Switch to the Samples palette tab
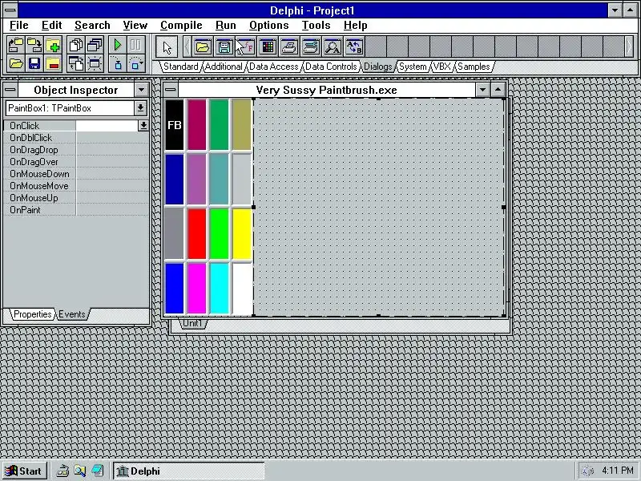 tap(474, 67)
